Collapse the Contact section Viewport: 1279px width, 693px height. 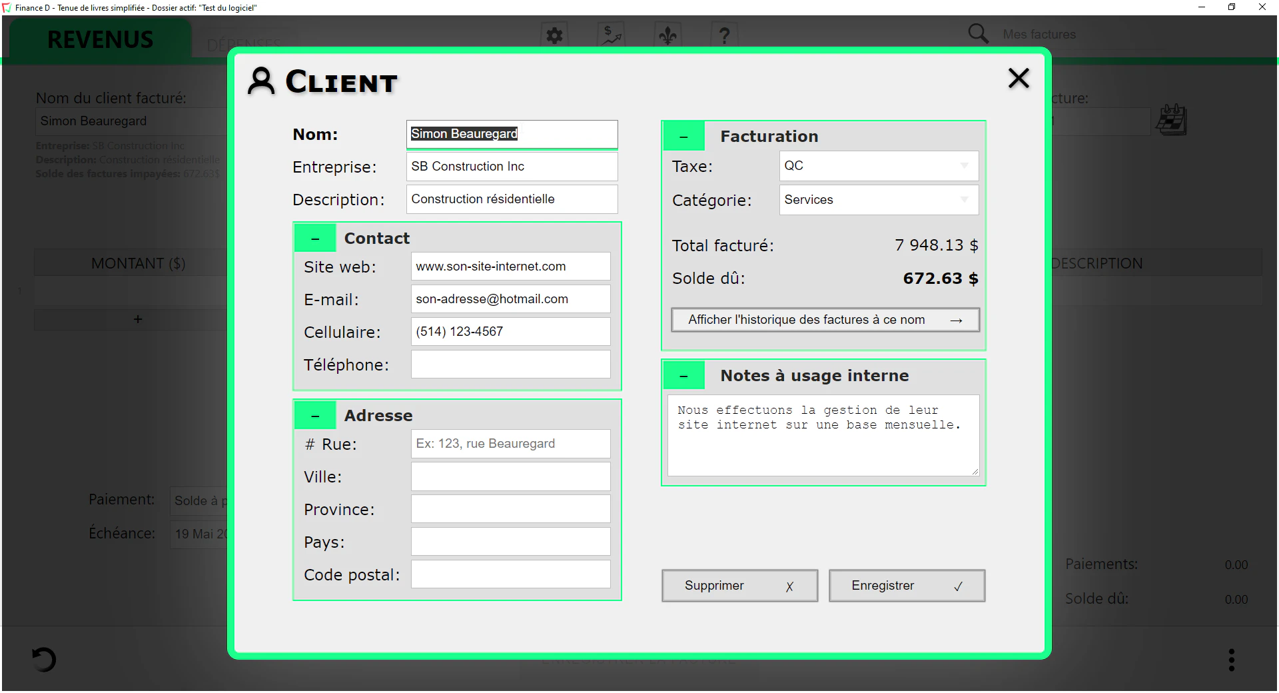click(x=314, y=237)
